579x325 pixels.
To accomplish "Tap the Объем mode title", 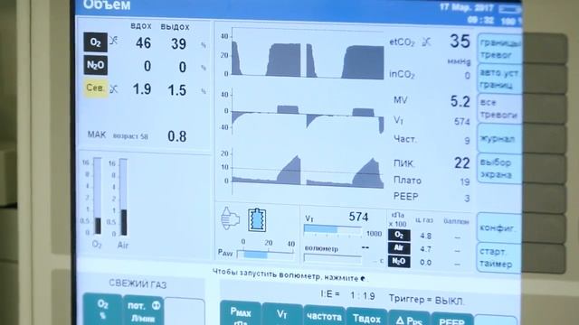I will tap(107, 5).
